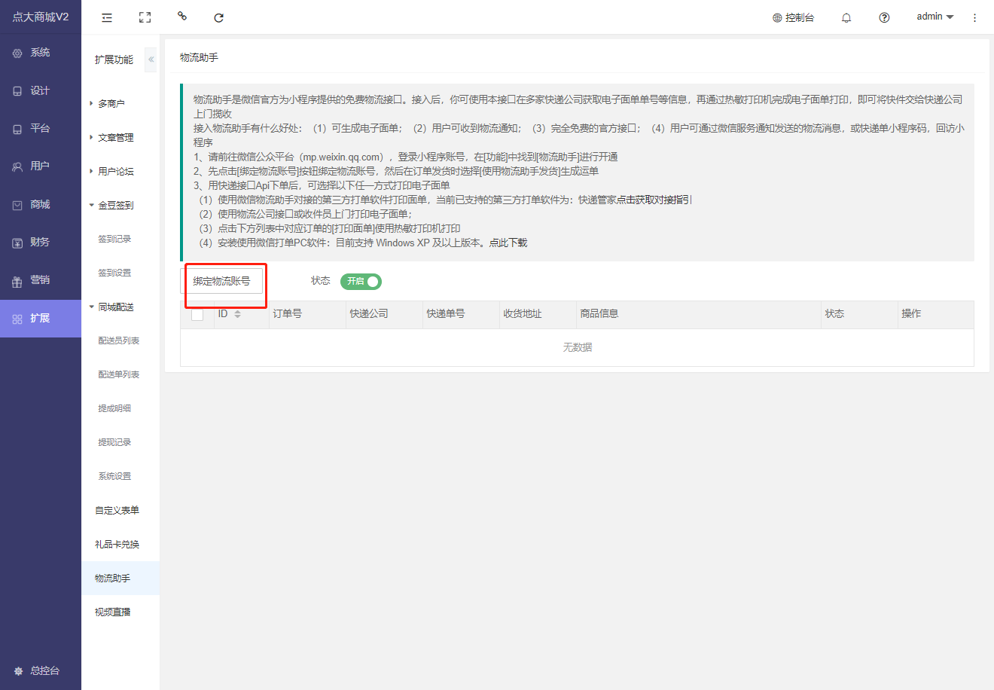Image resolution: width=994 pixels, height=690 pixels.
Task: Open 视频直播 menu item
Action: tap(113, 612)
